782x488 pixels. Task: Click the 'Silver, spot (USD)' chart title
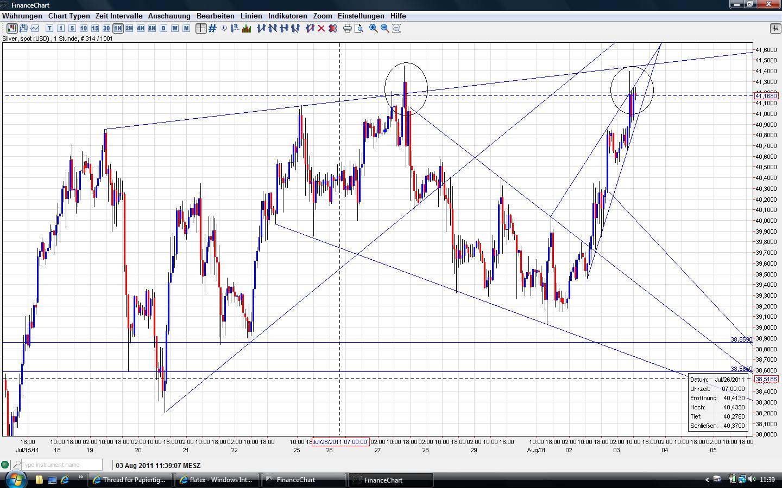(26, 38)
